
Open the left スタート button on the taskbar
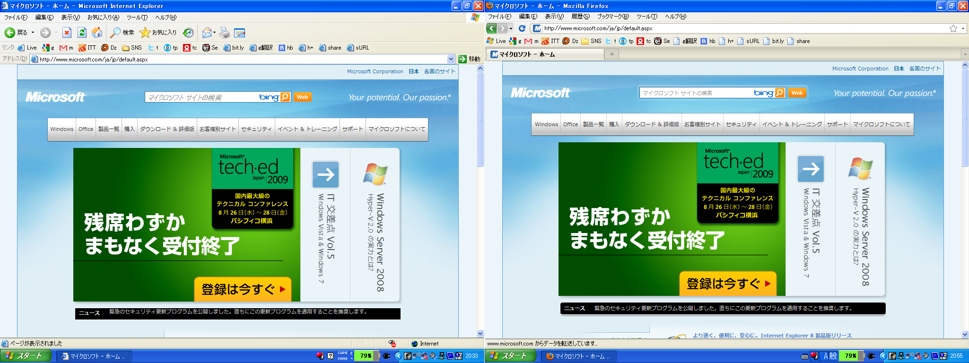click(25, 356)
